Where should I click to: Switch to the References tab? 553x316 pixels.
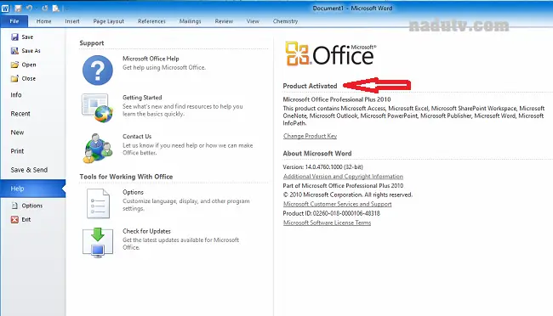[151, 21]
